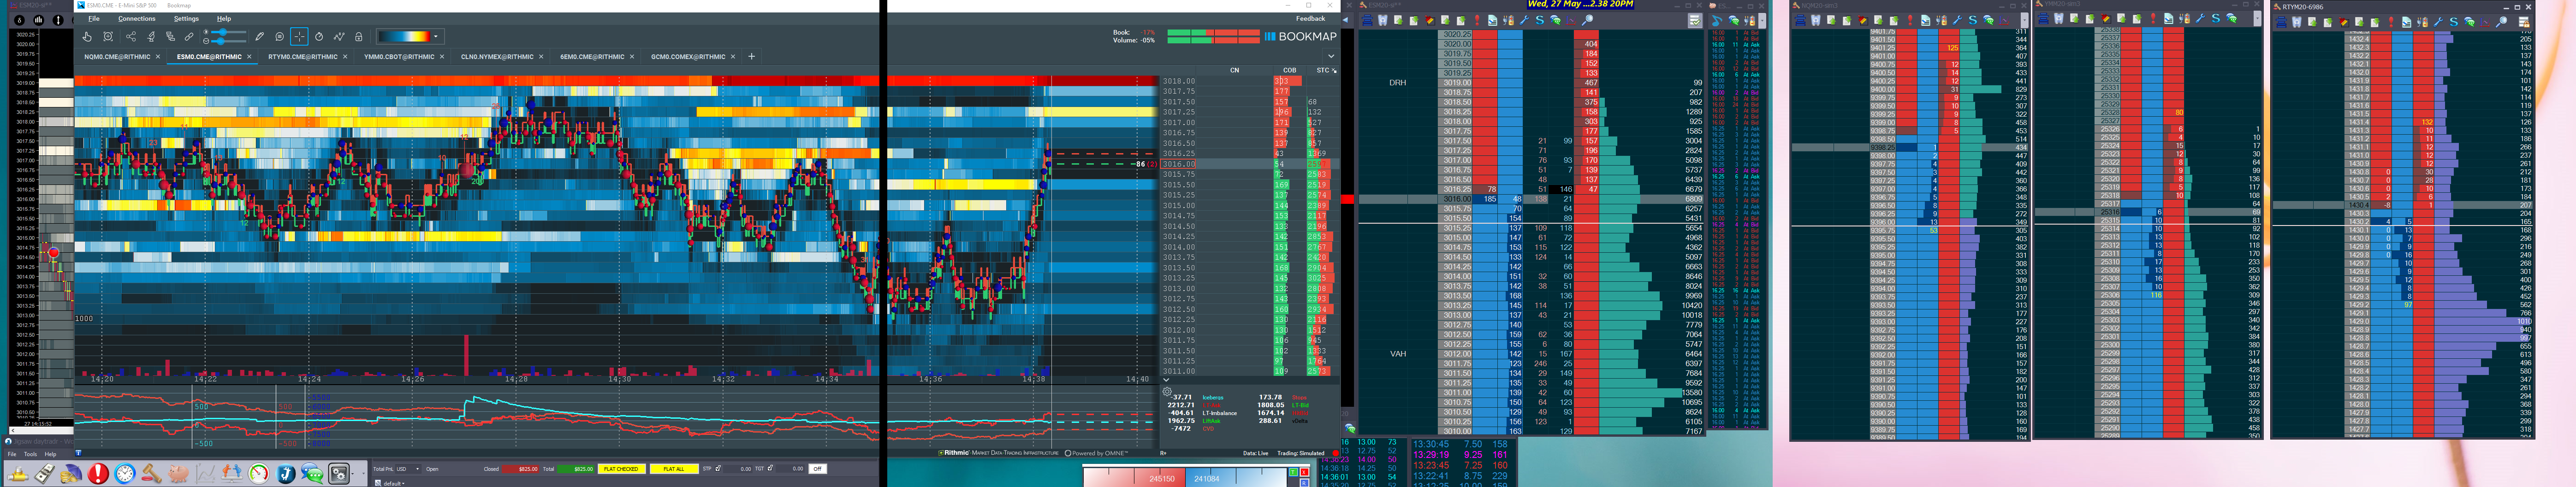Click the COB column header in Bookmap
2576x487 pixels.
pos(1289,70)
